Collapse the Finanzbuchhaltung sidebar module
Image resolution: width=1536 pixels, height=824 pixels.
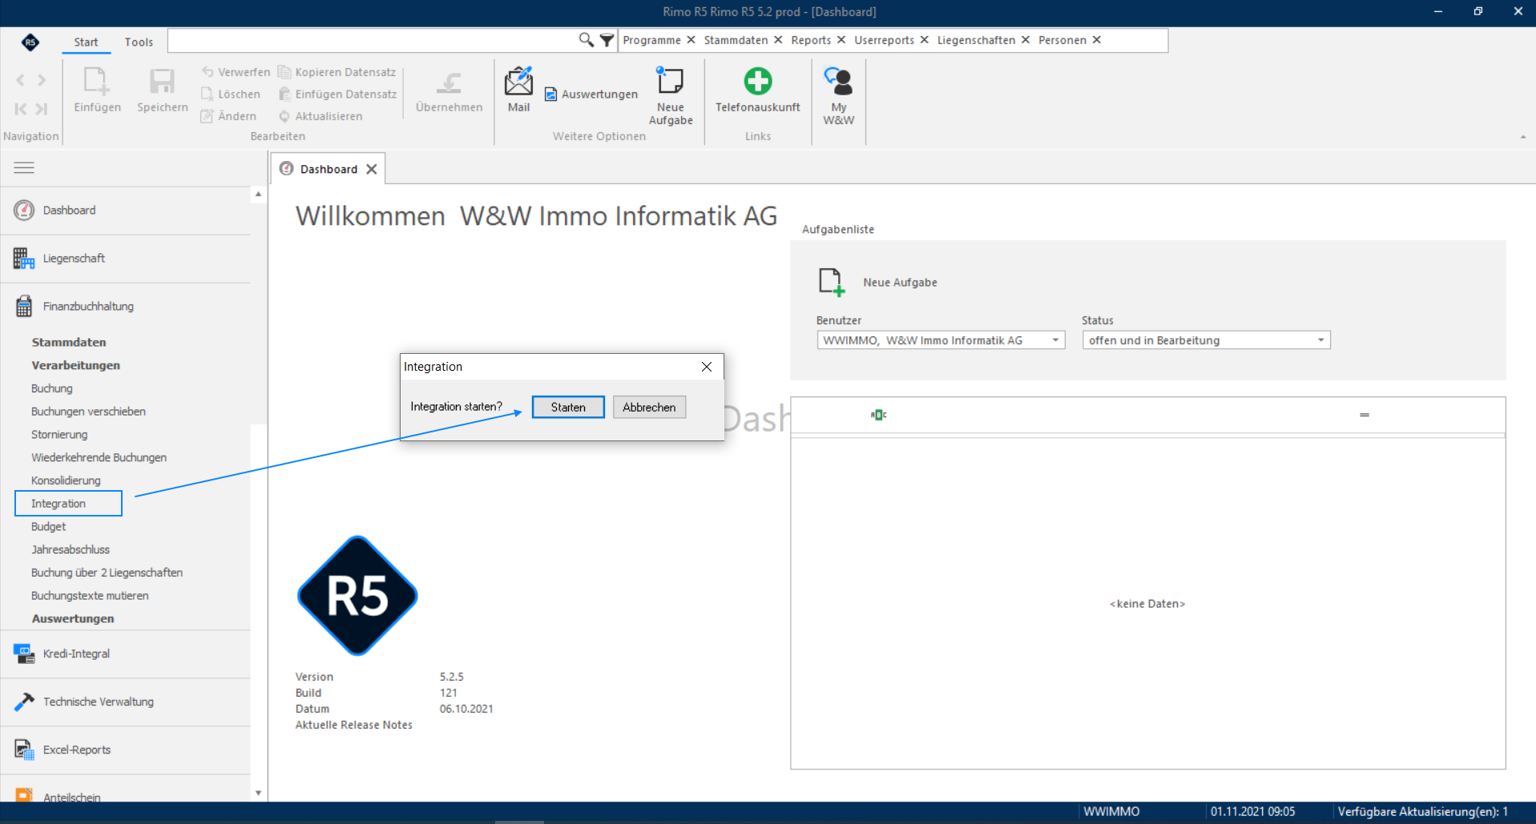point(126,307)
